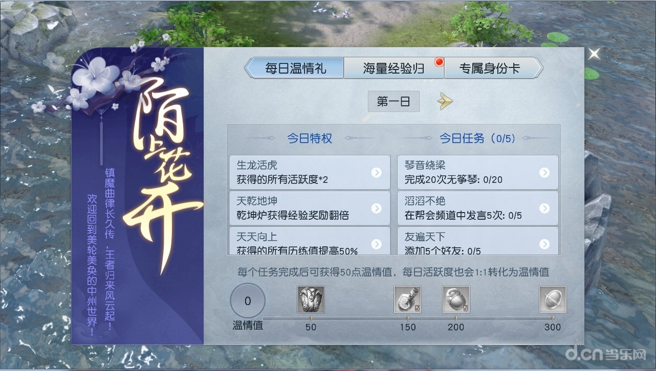Open the 温情值 circle counter showing 0
656x371 pixels.
click(248, 301)
